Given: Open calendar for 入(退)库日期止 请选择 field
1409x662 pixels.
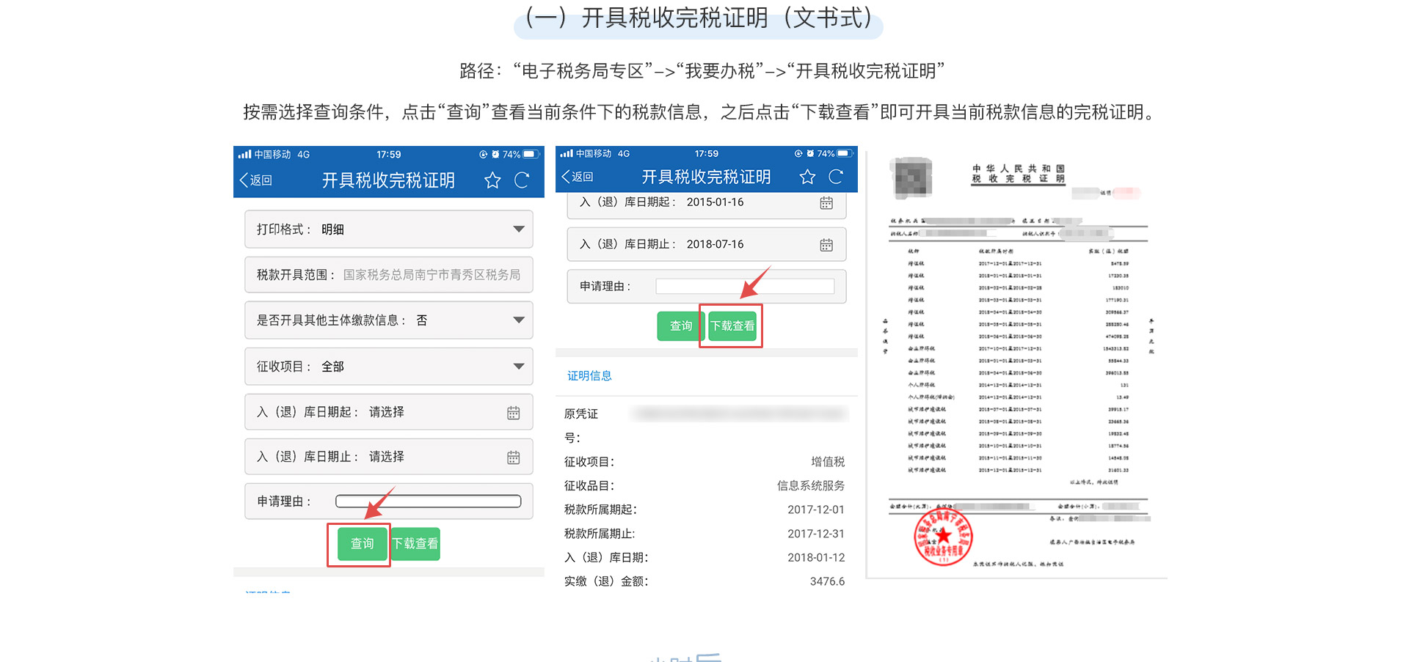Looking at the screenshot, I should coord(514,457).
